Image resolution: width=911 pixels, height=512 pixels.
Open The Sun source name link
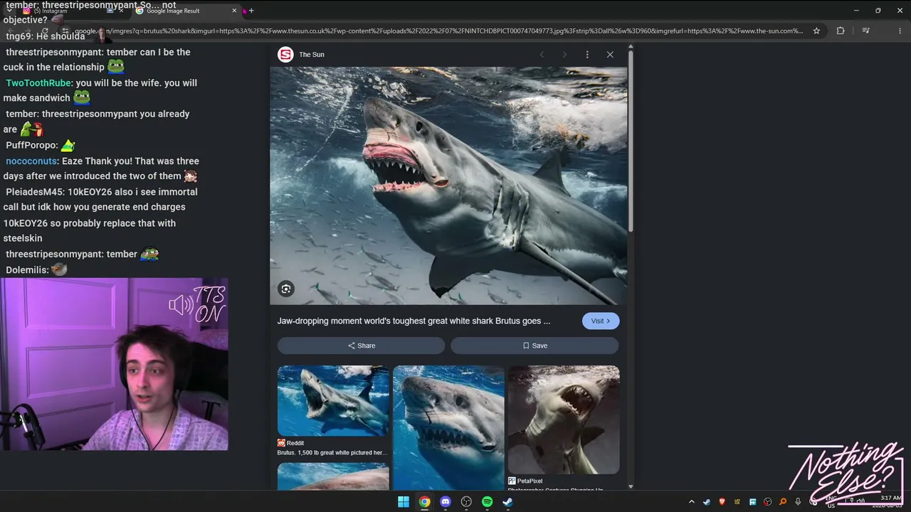click(x=312, y=55)
